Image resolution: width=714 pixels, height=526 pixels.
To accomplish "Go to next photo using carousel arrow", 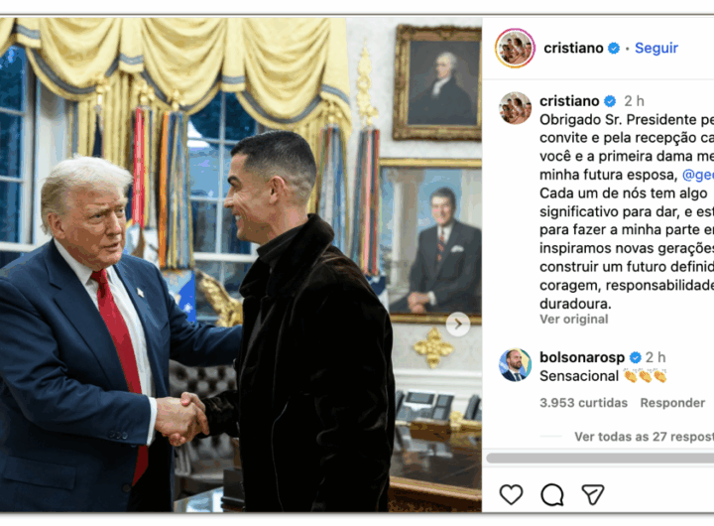I will (x=457, y=325).
